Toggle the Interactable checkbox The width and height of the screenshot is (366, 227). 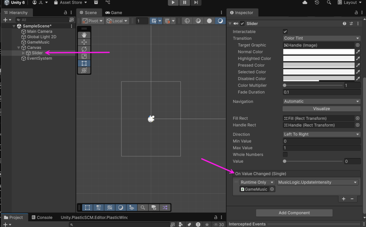pos(285,31)
